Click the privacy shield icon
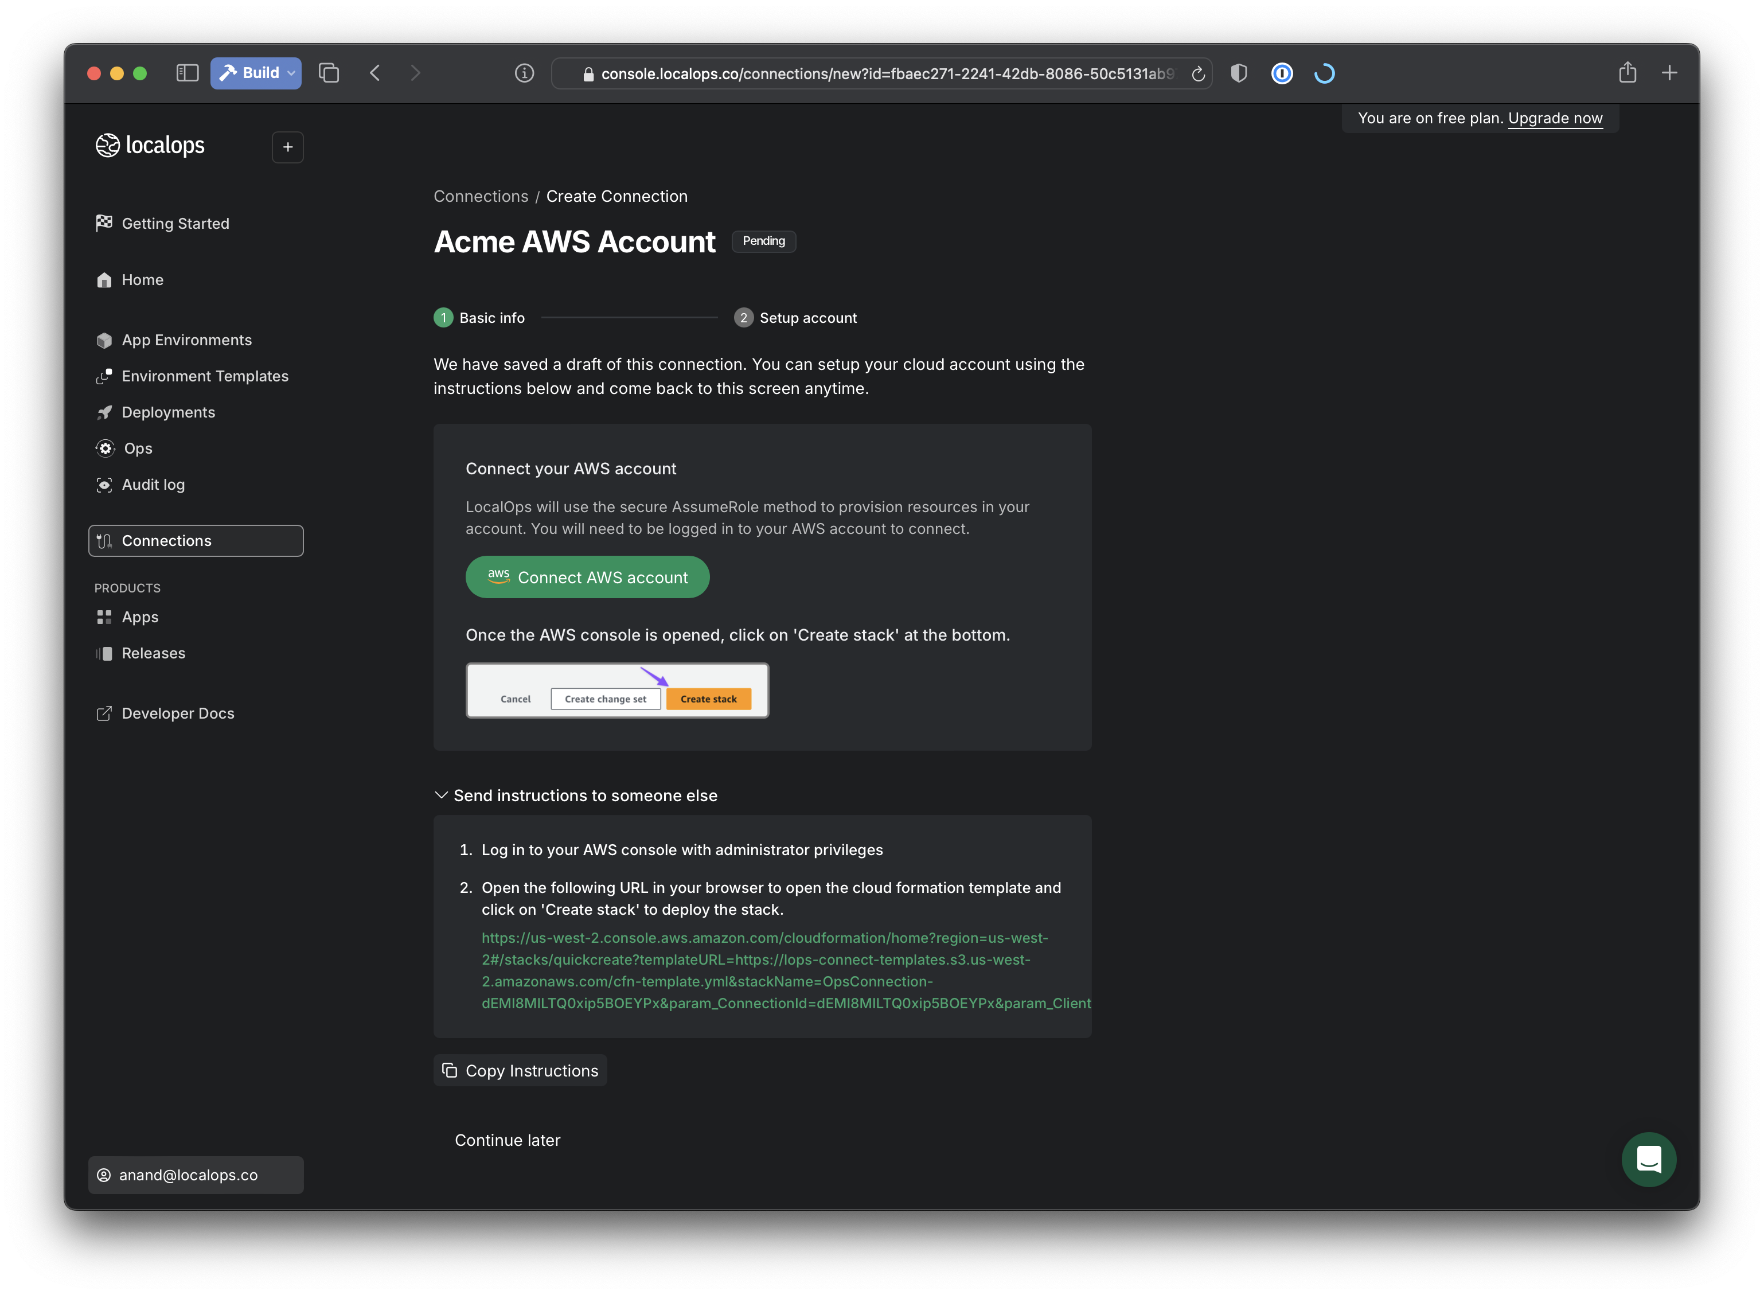 pos(1238,73)
